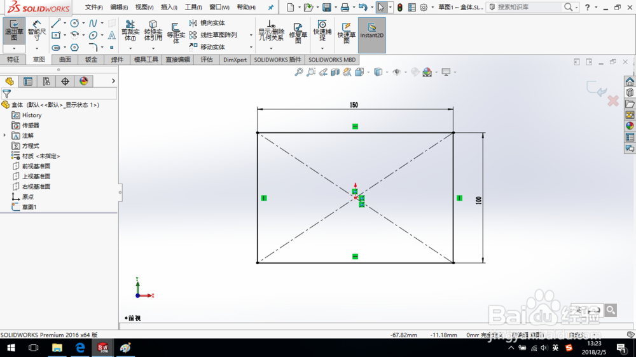Click Trim Entities 剪裁实体 tool
Image resolution: width=636 pixels, height=357 pixels.
tap(130, 30)
